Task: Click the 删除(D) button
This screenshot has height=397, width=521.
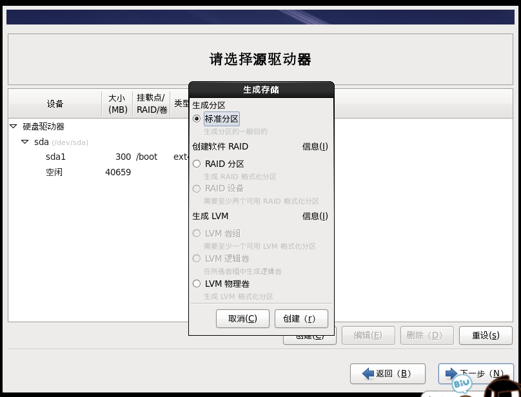Action: pos(427,336)
